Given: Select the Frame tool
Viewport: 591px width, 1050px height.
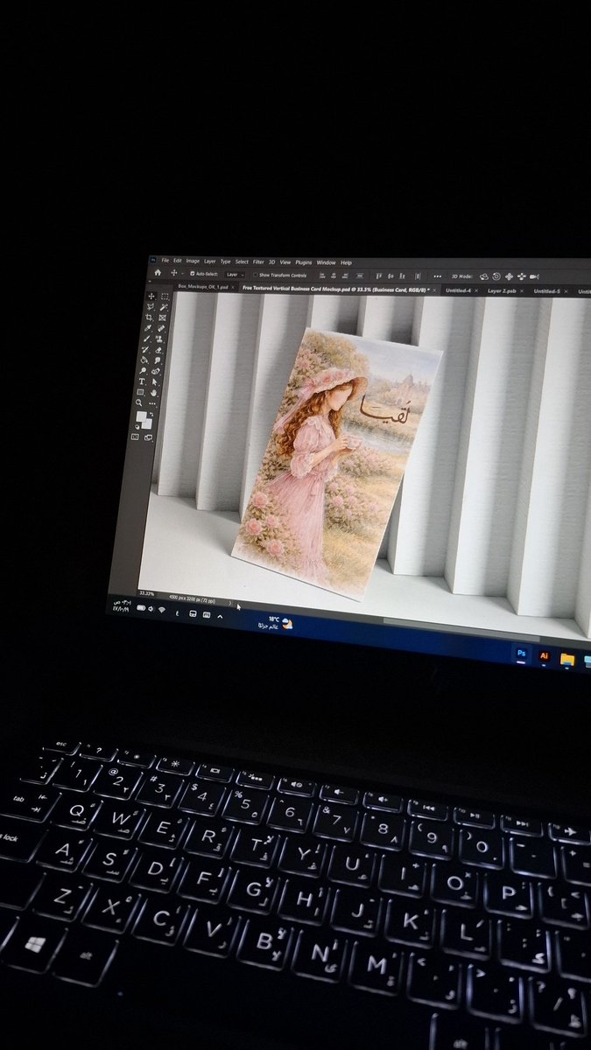Looking at the screenshot, I should pyautogui.click(x=162, y=318).
